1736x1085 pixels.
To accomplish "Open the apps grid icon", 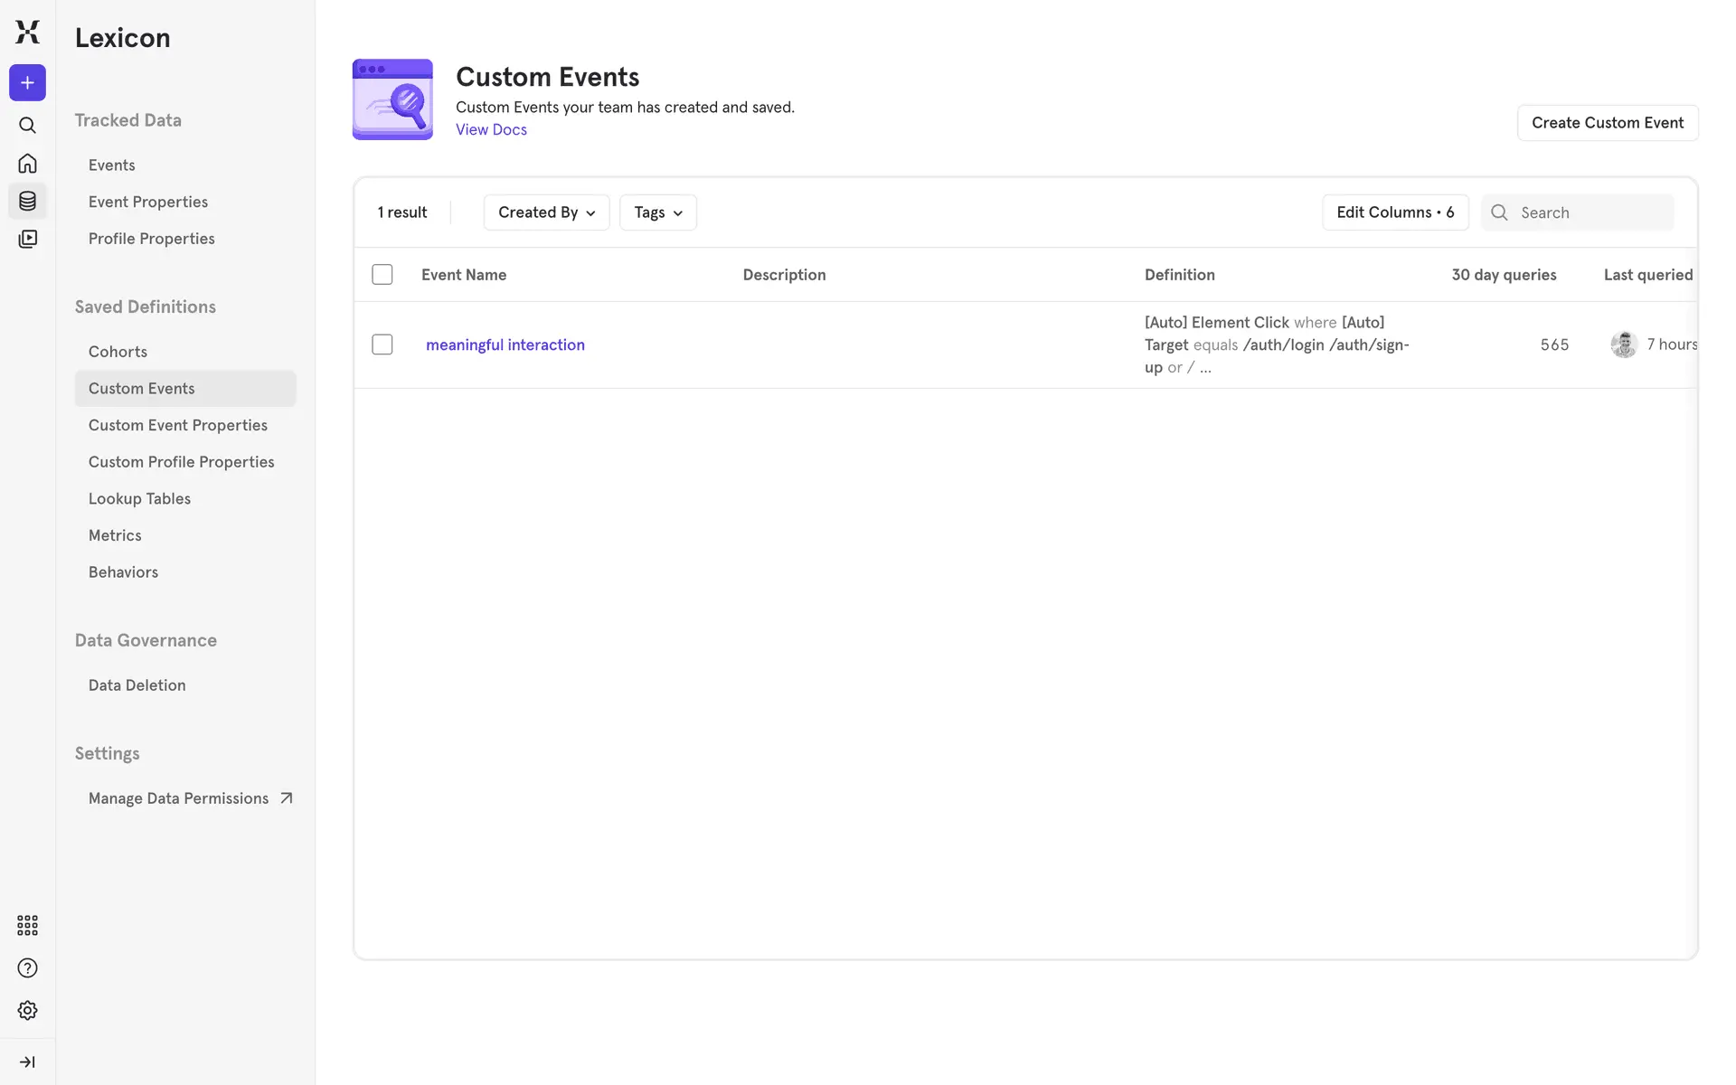I will (x=27, y=925).
